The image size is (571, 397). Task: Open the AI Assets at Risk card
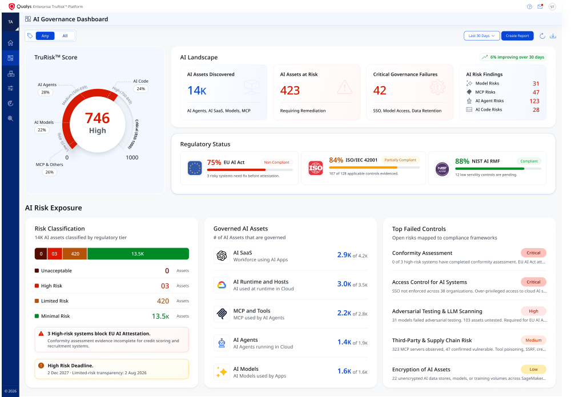317,92
